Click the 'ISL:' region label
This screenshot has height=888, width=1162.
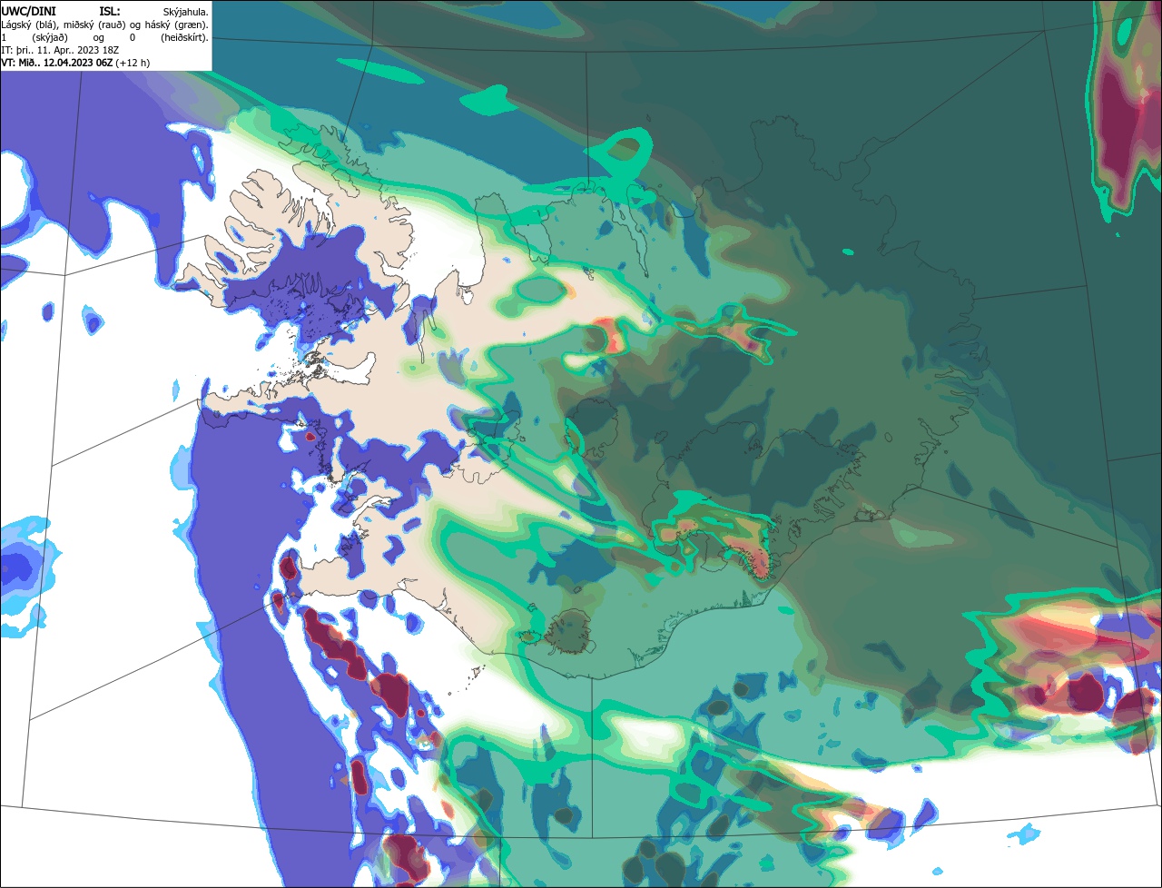point(110,12)
